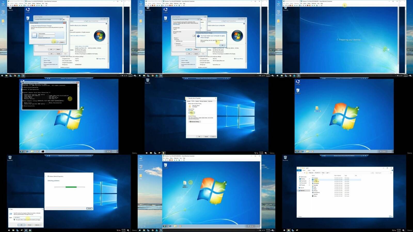Open File Explorer from the taskbar below Share_By_Server Properties
Screen dimensions: 413x232
151,153
